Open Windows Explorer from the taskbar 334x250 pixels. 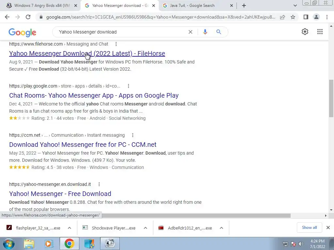29,243
